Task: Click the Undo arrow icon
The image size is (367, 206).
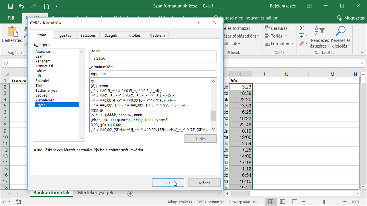Action: 21,6
